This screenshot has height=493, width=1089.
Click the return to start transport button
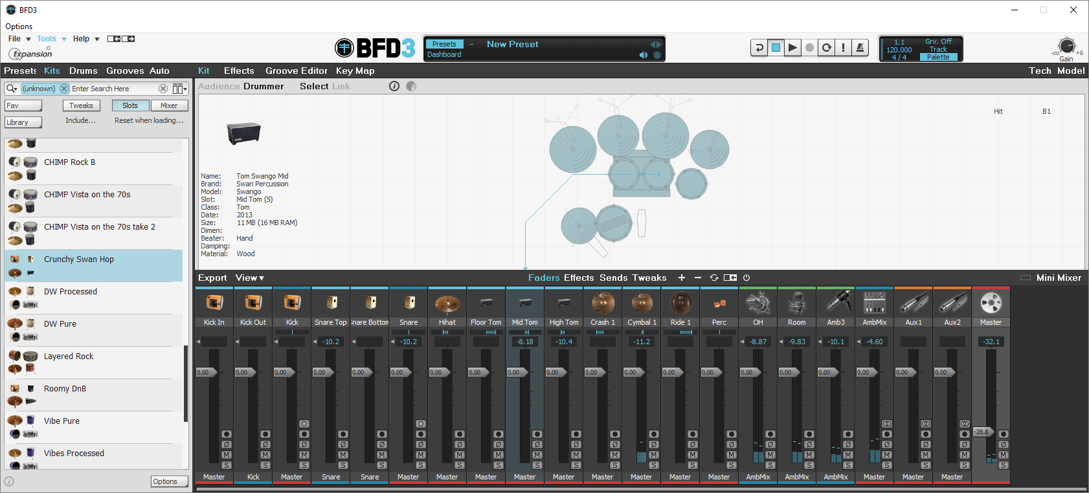click(x=759, y=47)
